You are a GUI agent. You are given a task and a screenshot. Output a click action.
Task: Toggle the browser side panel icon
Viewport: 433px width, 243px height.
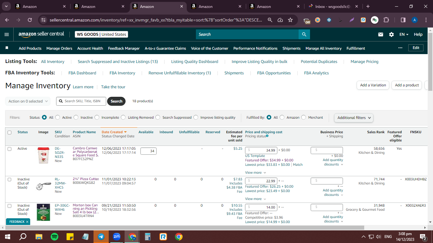pyautogui.click(x=403, y=20)
